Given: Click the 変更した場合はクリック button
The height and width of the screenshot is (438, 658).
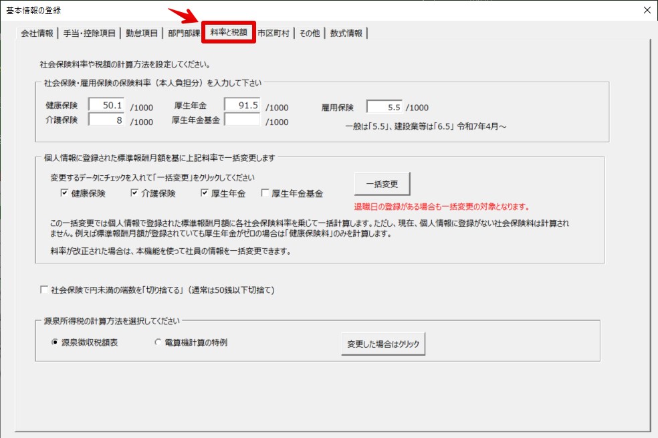Looking at the screenshot, I should click(383, 344).
